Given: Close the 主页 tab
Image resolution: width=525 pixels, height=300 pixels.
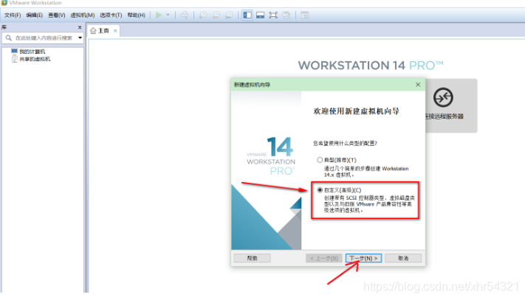Looking at the screenshot, I should pos(115,31).
